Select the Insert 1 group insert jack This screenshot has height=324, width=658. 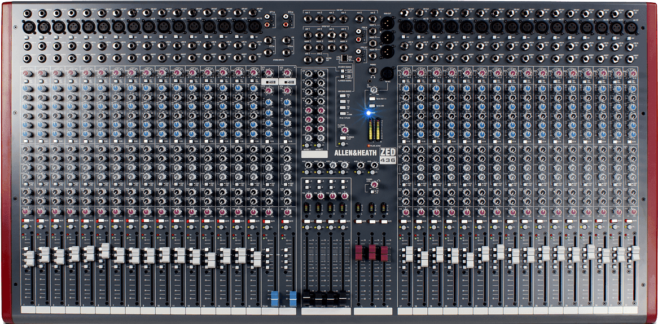tap(308, 46)
